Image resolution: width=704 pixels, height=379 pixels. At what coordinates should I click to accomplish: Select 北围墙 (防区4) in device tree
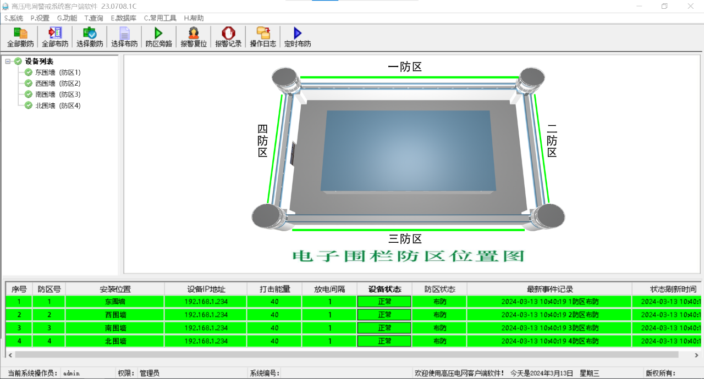pyautogui.click(x=57, y=105)
